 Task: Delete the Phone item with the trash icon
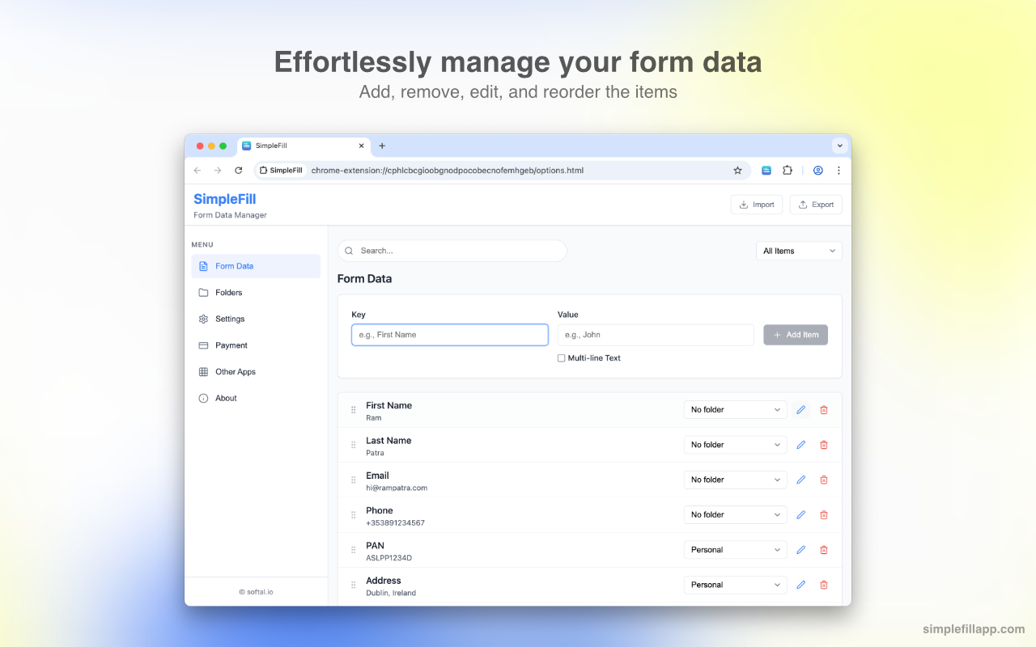click(824, 514)
